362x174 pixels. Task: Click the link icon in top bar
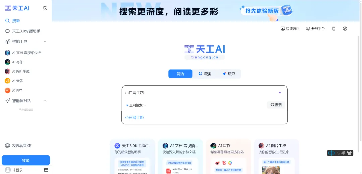point(345,29)
